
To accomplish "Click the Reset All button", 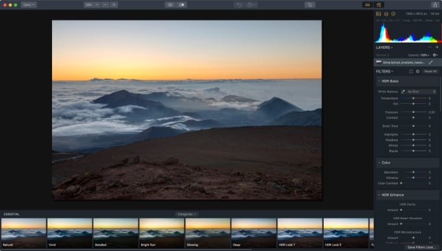I will pos(430,71).
